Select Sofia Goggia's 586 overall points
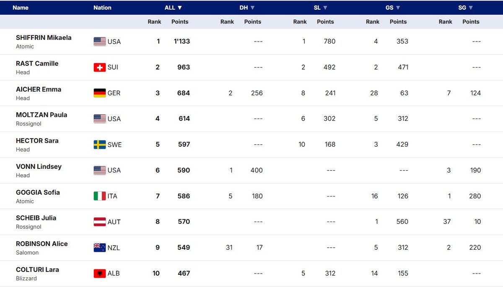This screenshot has width=503, height=287. pos(184,196)
